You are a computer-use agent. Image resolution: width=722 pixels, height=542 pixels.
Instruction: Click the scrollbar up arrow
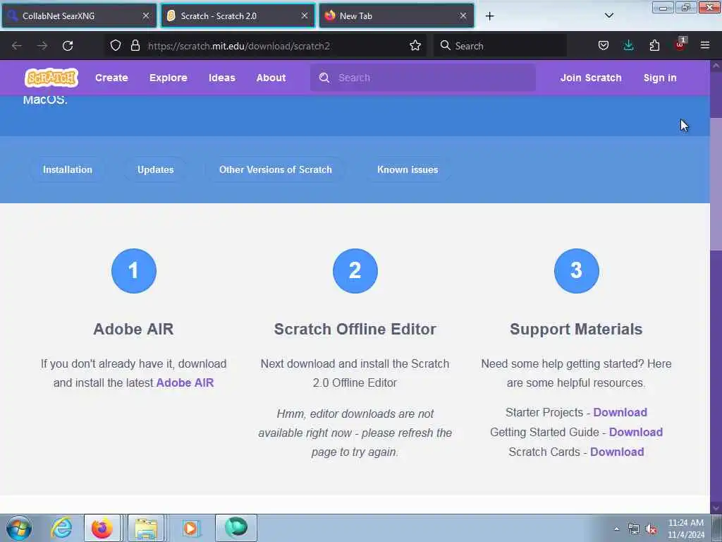[716, 66]
